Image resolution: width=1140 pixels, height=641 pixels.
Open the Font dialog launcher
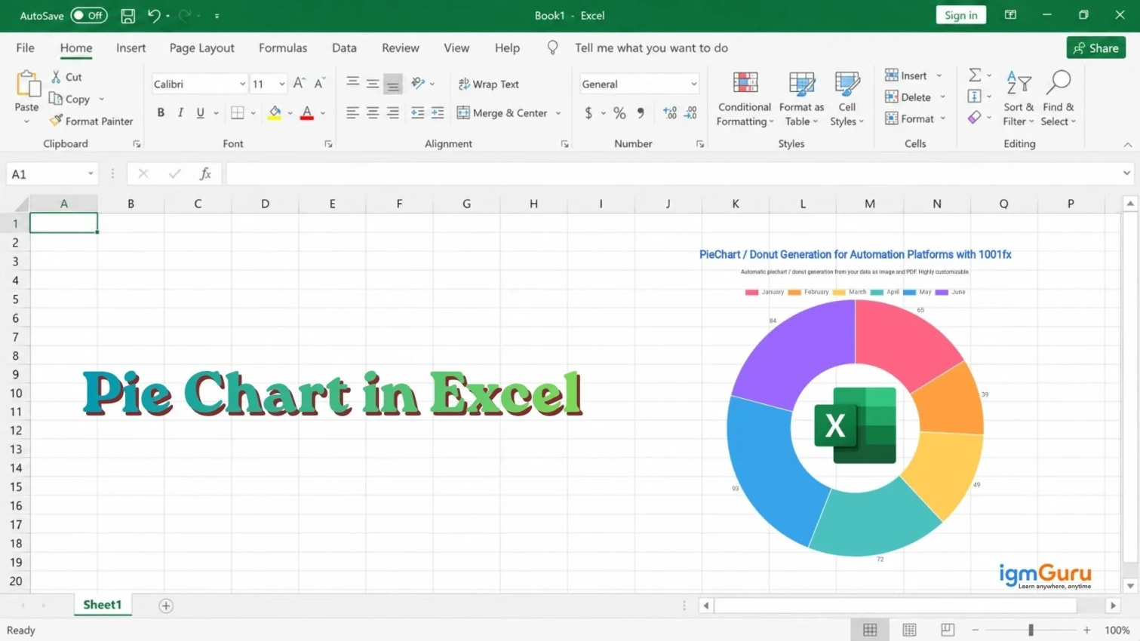[x=328, y=144]
